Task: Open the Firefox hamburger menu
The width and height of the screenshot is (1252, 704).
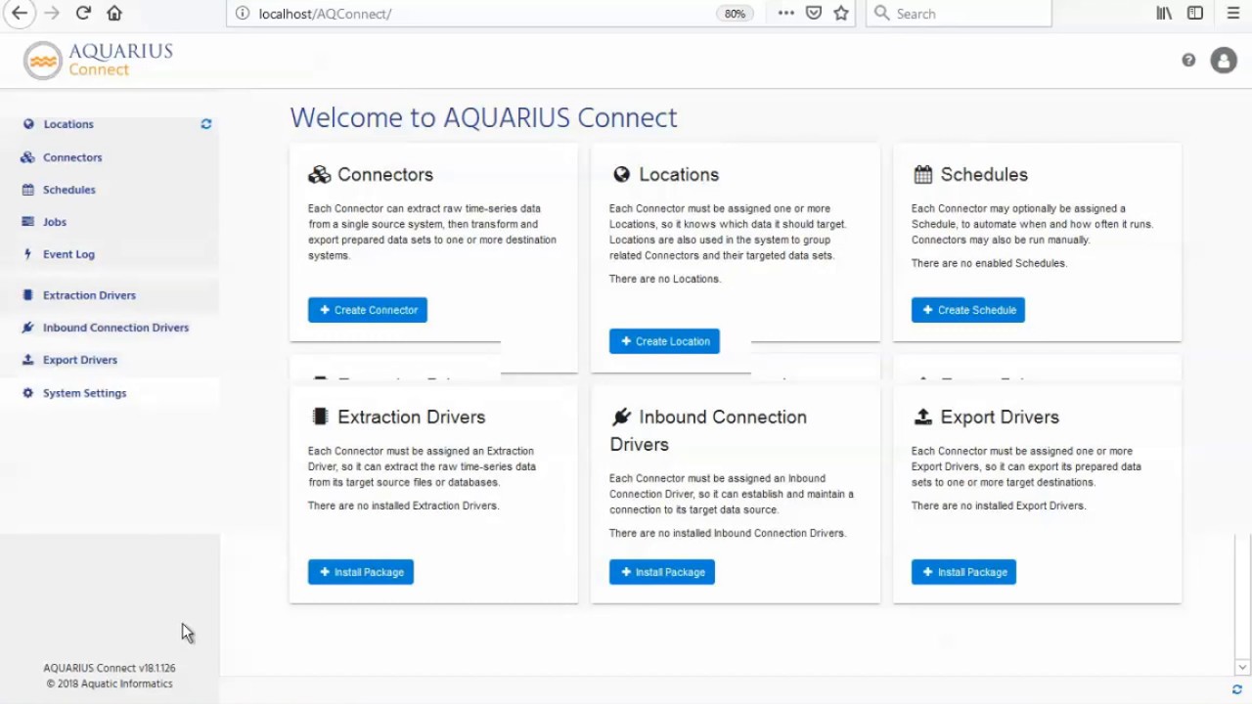Action: point(1233,14)
